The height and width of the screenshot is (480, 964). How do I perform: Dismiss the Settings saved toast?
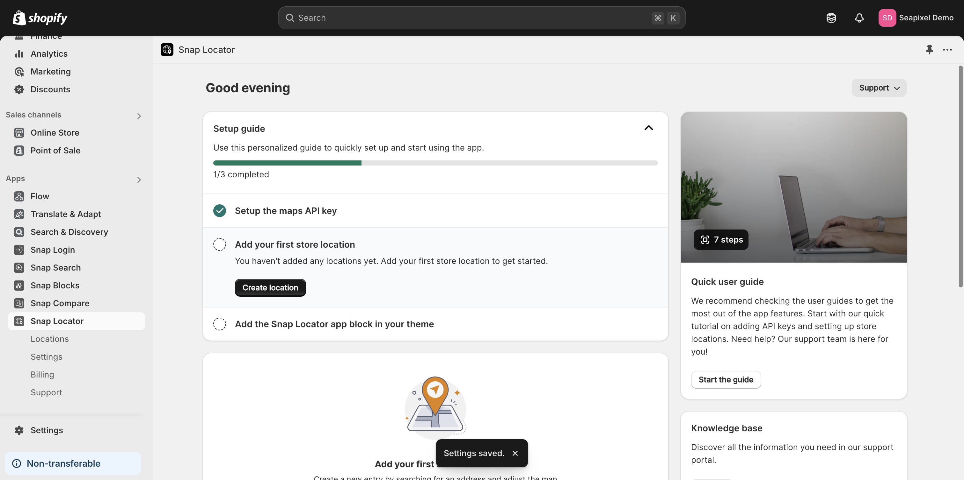[x=515, y=453]
